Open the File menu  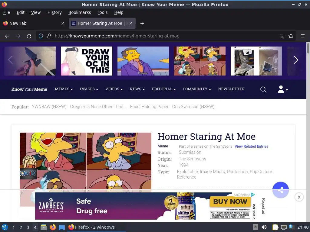click(x=7, y=12)
